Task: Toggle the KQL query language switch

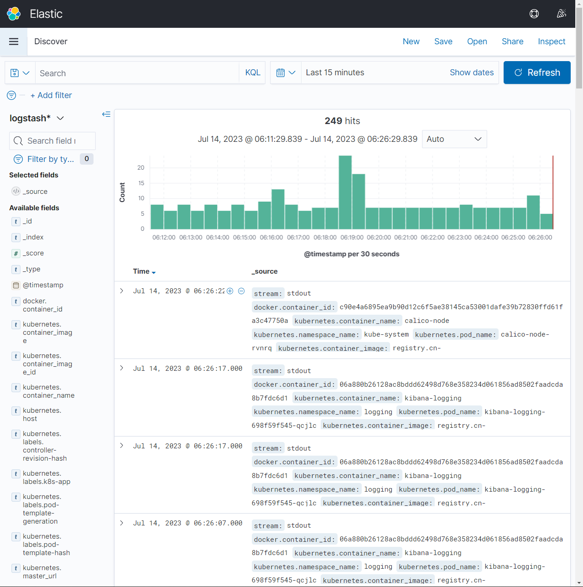Action: (253, 73)
